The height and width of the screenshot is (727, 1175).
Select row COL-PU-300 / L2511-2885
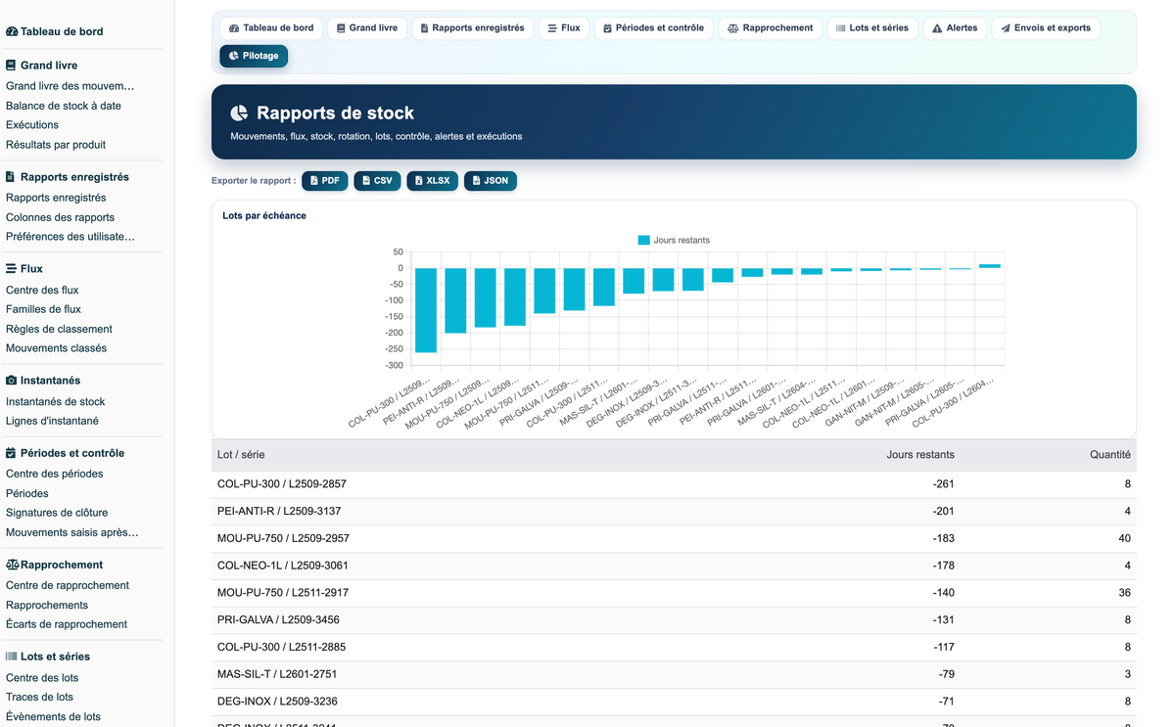point(674,647)
